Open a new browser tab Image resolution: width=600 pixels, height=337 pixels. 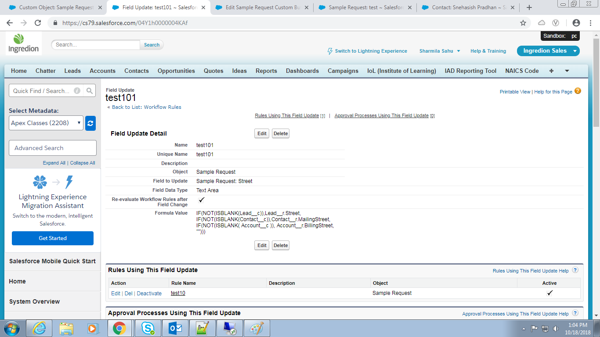tap(529, 7)
